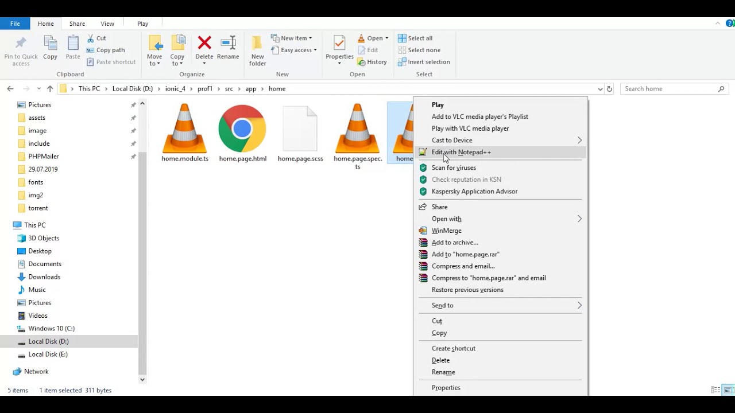Open Downloads in the navigation pane
735x413 pixels.
(x=44, y=276)
